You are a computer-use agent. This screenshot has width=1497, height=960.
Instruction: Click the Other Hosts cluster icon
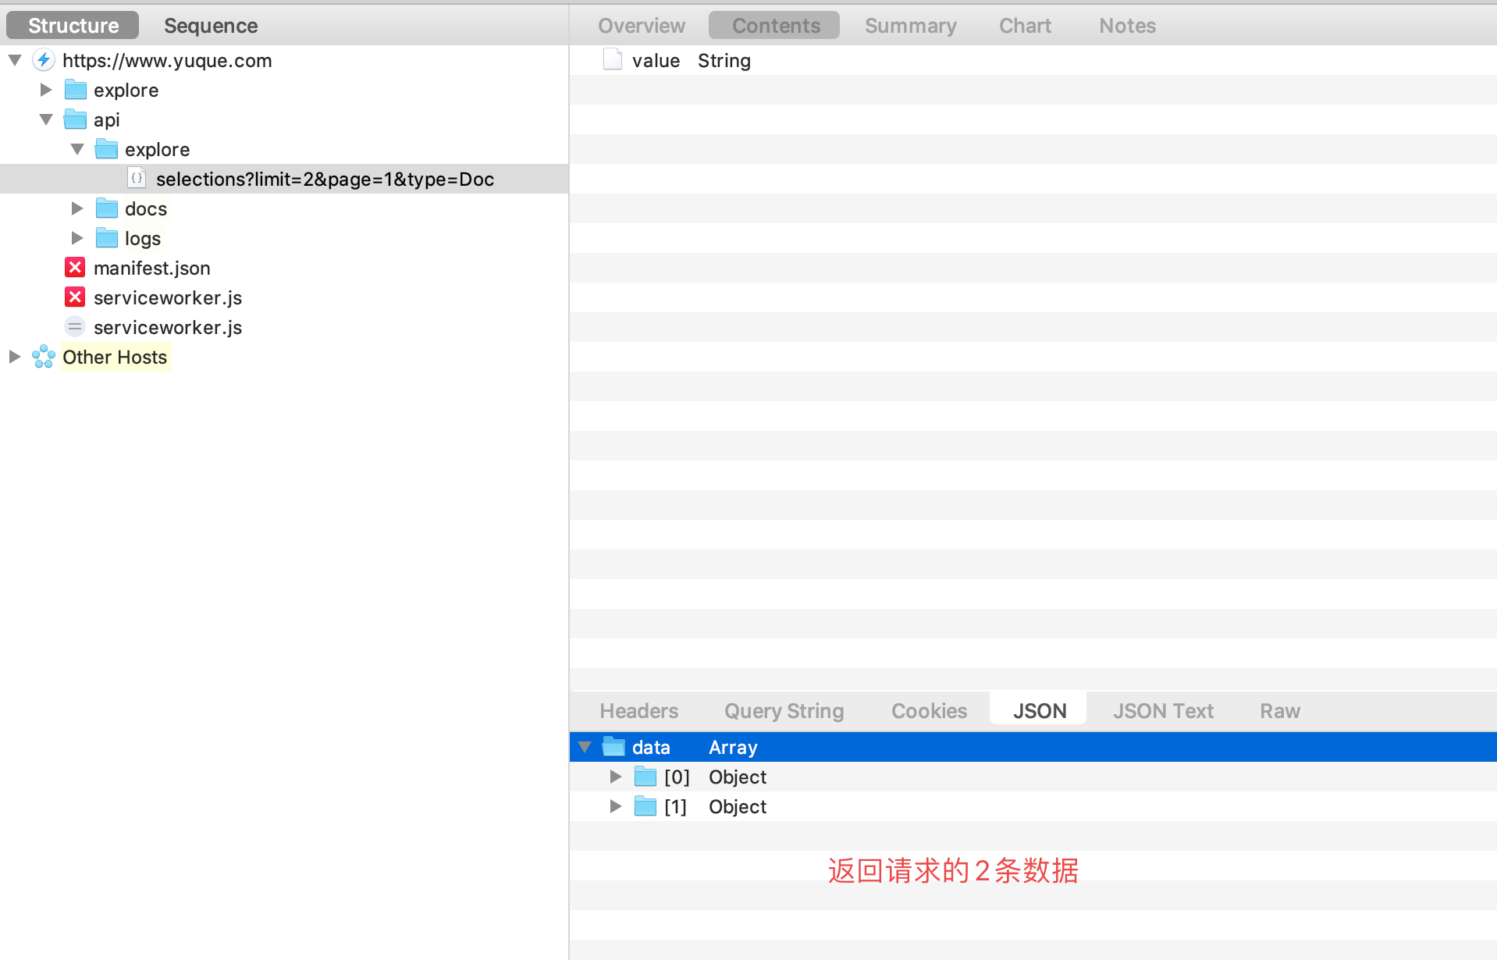pos(44,357)
